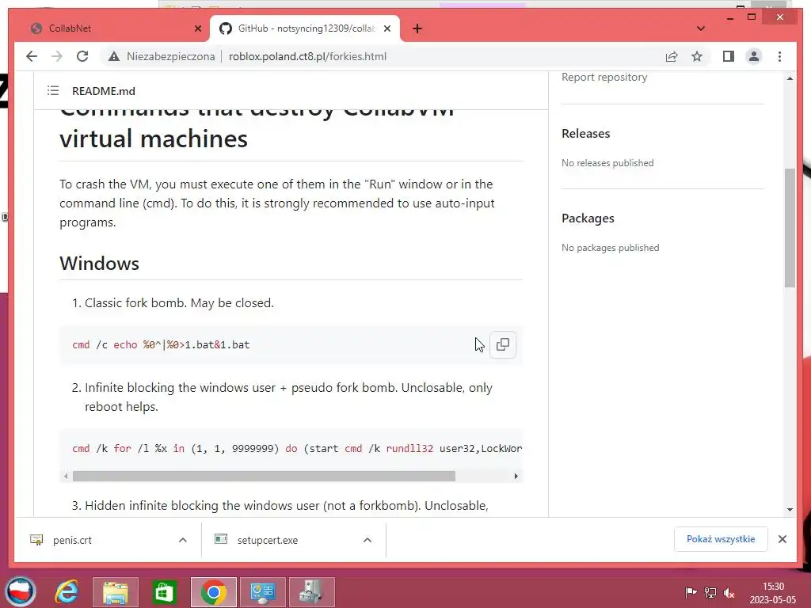Open the tab search dropdown chevron
Image resolution: width=811 pixels, height=608 pixels.
click(x=701, y=28)
